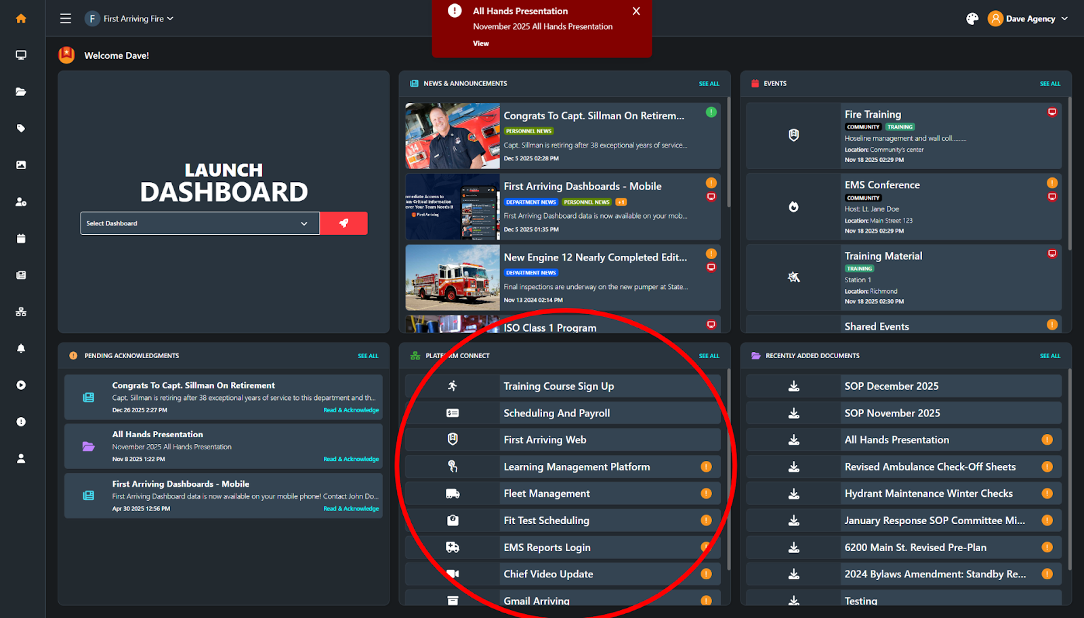Click the Fleet Management truck icon

(x=453, y=493)
